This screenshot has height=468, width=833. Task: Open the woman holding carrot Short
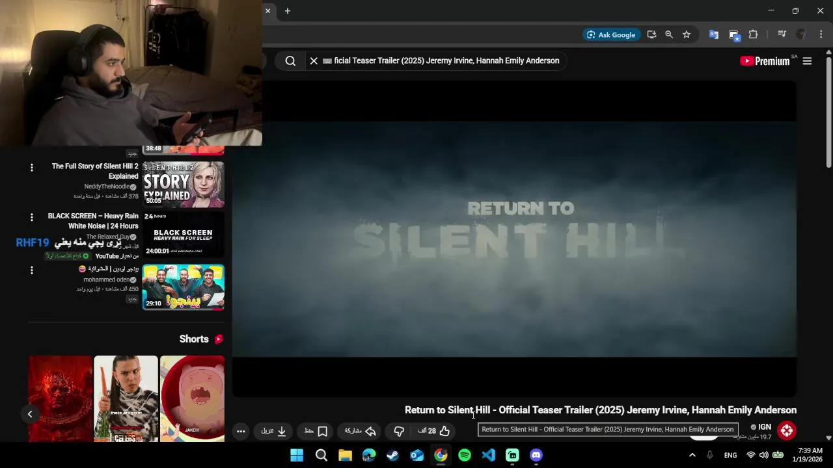click(x=126, y=398)
